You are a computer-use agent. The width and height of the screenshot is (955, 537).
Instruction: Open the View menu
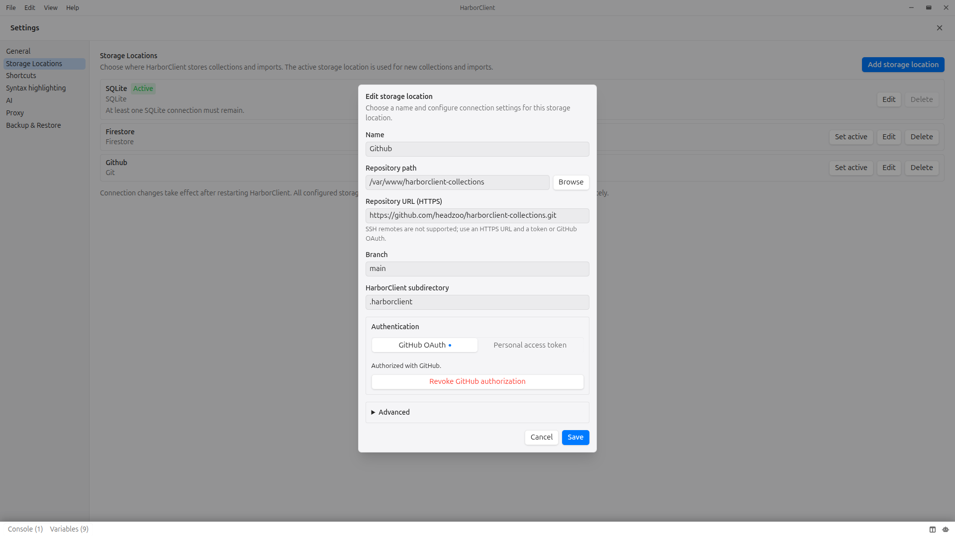click(51, 7)
